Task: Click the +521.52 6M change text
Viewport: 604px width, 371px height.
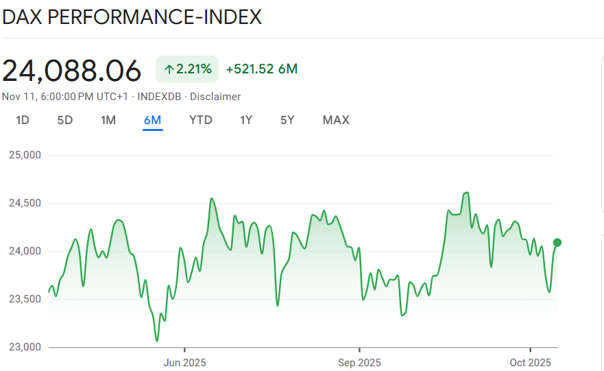Action: point(261,69)
